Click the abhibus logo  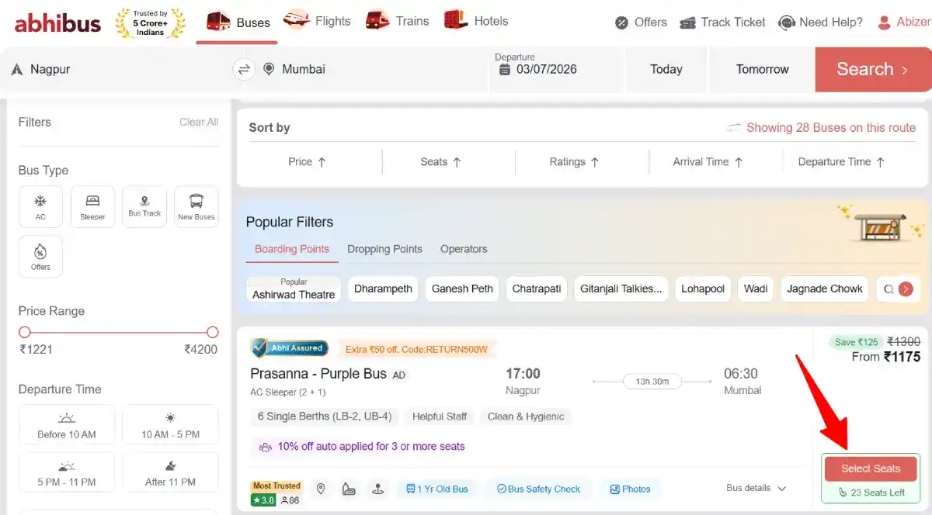pos(57,22)
